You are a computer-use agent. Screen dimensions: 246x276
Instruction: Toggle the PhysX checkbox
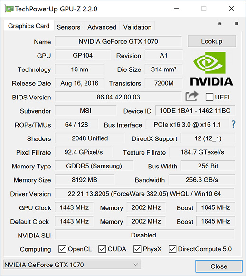[137, 249]
